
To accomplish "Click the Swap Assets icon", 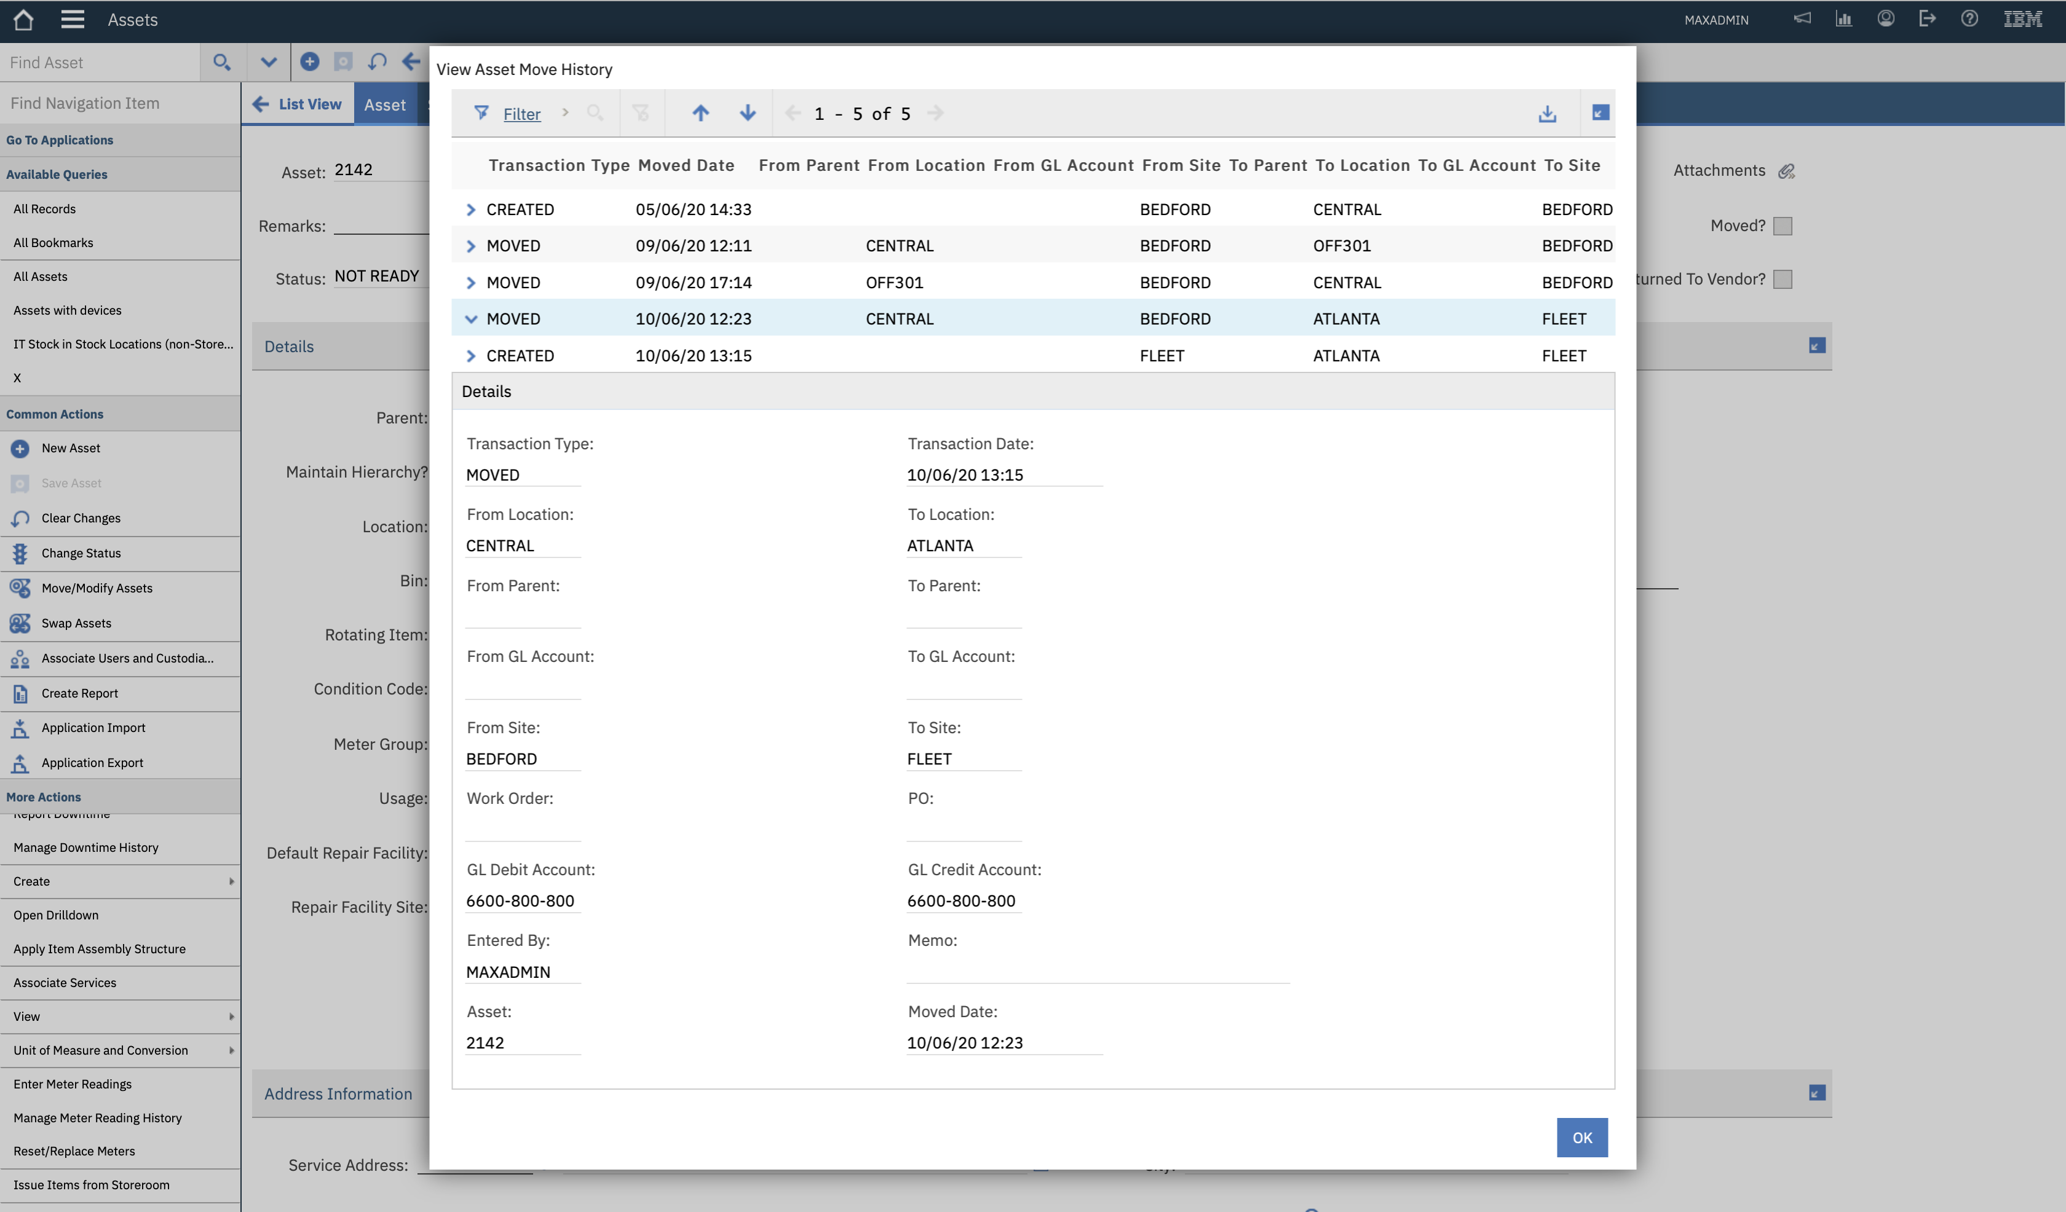I will [20, 623].
